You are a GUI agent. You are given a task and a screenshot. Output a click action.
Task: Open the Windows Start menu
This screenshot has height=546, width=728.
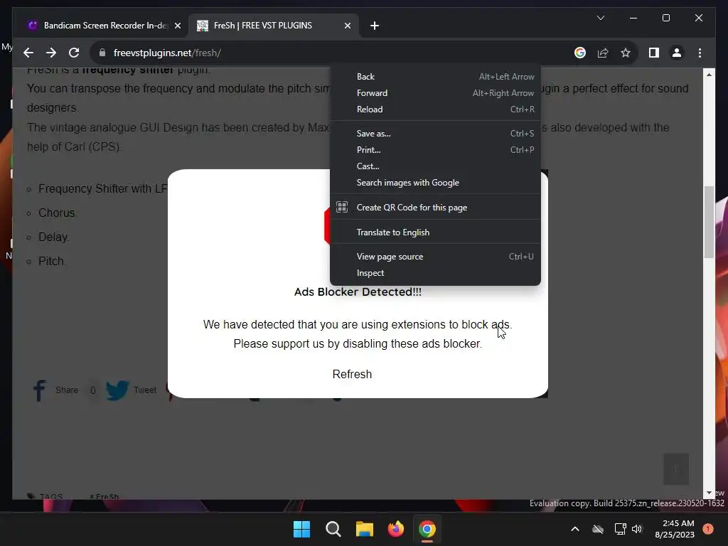(x=301, y=529)
